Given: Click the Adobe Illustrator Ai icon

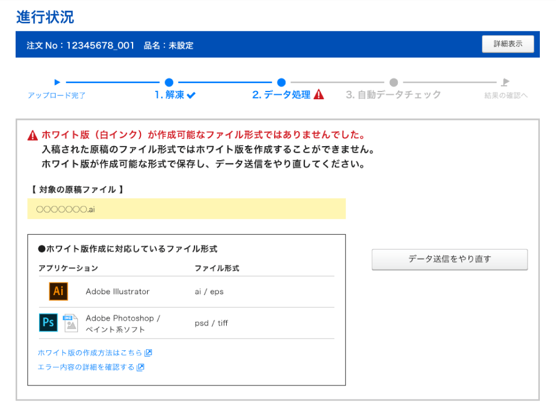Looking at the screenshot, I should click(x=58, y=291).
